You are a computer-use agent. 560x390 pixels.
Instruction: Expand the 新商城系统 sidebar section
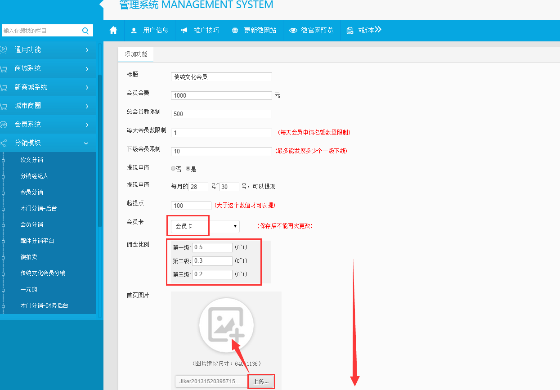pos(48,87)
